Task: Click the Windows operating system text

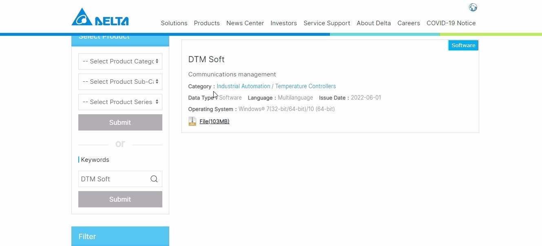Action: coord(287,109)
